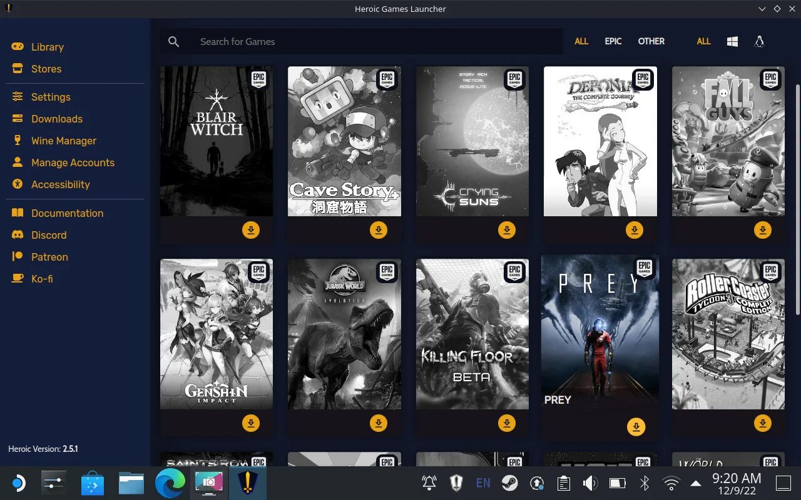The width and height of the screenshot is (801, 500).
Task: Download RollerCoaster Tycoon 3
Action: click(762, 423)
